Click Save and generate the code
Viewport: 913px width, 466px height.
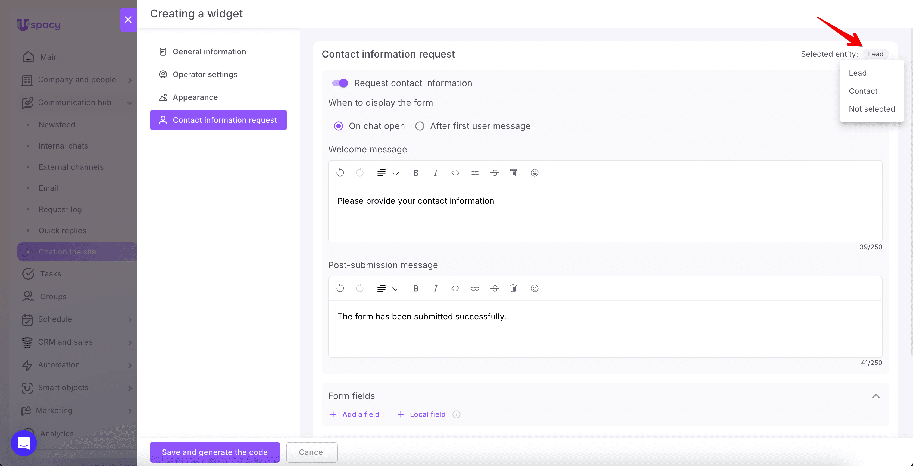[215, 452]
